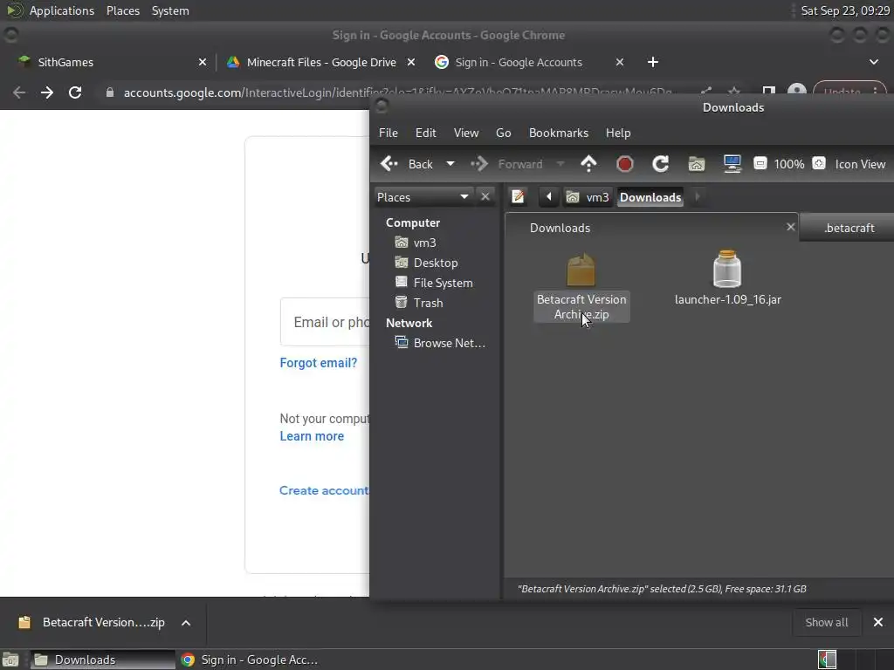The height and width of the screenshot is (670, 894).
Task: Go to Home folder via toolbar icon
Action: click(x=696, y=164)
